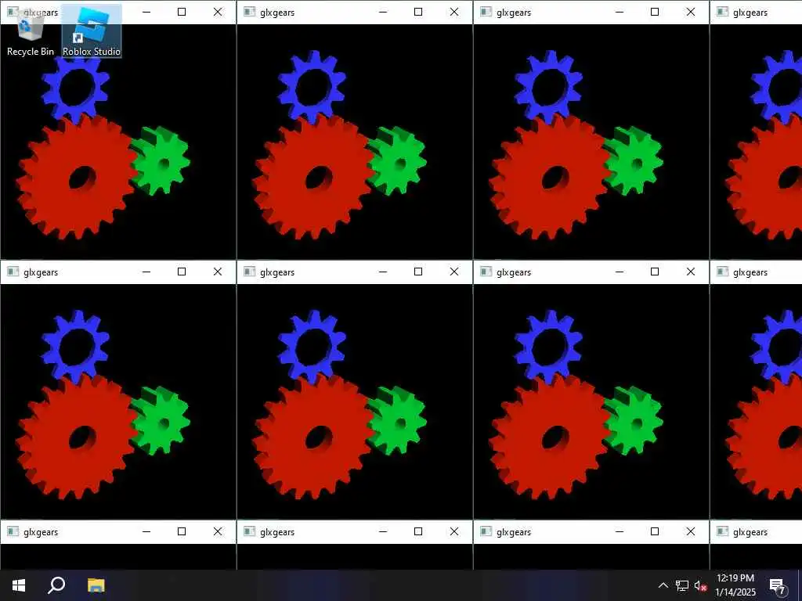Click the top-row fourth window's glxgears title
Viewport: 802px width, 601px height.
pos(750,13)
